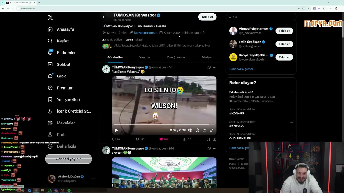344x193 pixels.
Task: Play the Lo Siento Wilson video
Action: pyautogui.click(x=116, y=130)
